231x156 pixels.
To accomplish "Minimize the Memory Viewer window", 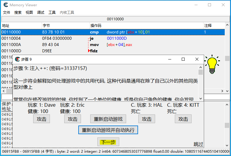I will (196, 5).
